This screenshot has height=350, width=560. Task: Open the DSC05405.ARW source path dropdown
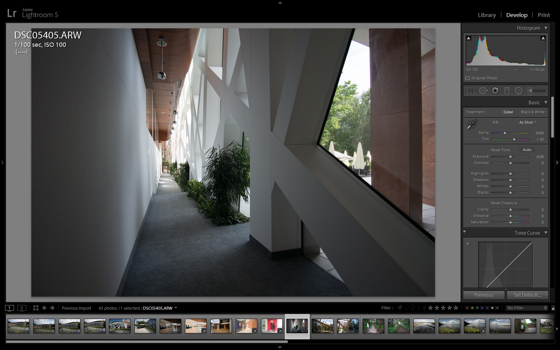tap(160, 308)
